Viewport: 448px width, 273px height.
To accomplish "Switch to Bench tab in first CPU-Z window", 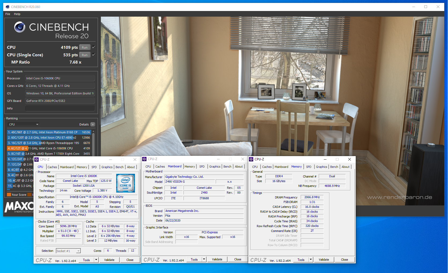I will pos(120,167).
